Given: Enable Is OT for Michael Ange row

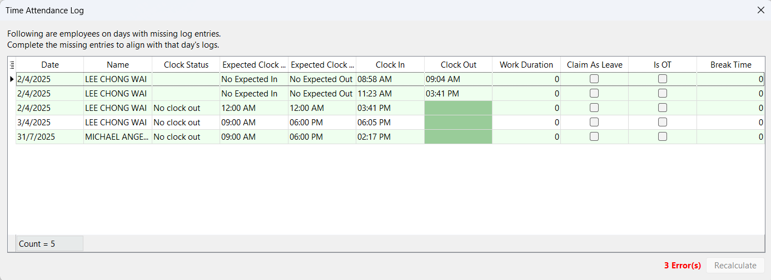Looking at the screenshot, I should [x=662, y=136].
